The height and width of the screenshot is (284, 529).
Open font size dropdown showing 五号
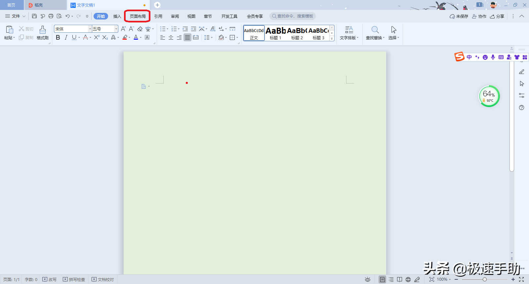[x=116, y=29]
